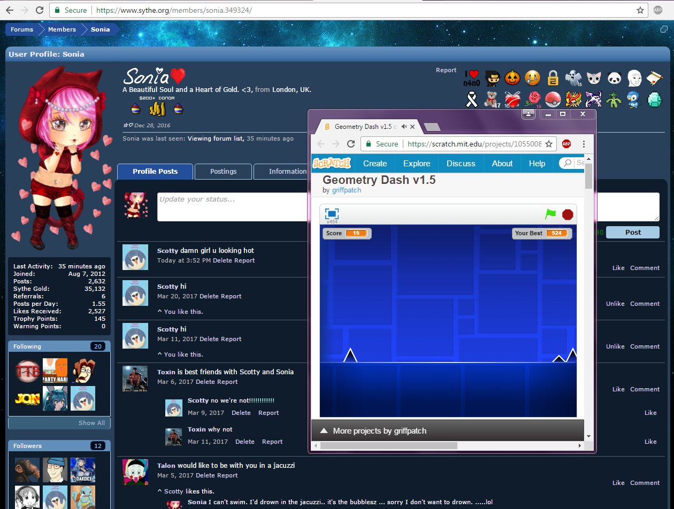Click the blue penguin Pokemon trophy icon

tap(634, 99)
